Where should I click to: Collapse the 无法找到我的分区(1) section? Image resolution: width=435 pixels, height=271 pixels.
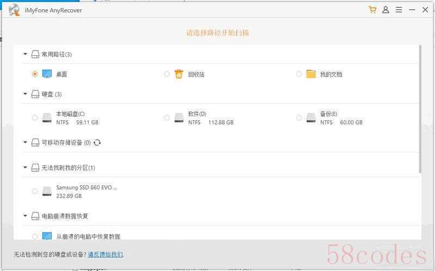pyautogui.click(x=25, y=167)
